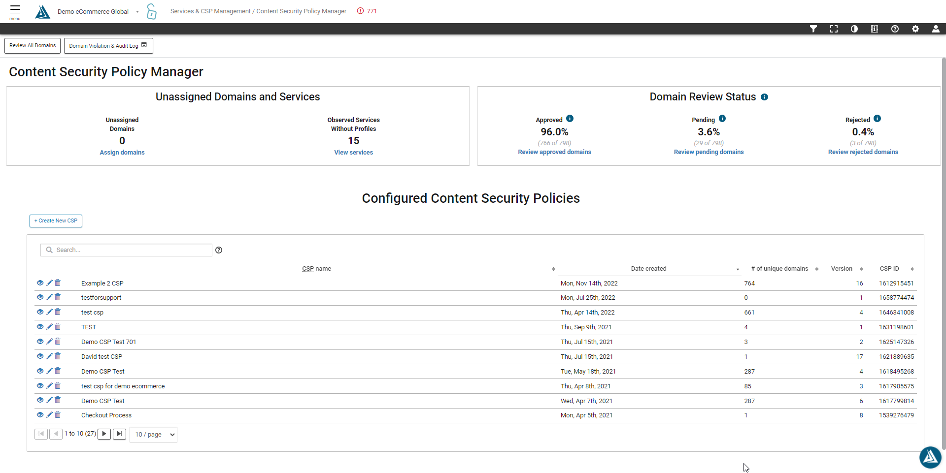Viewport: 946px width, 473px height.
Task: Edit Demo CSP Test 701
Action: [x=49, y=342]
